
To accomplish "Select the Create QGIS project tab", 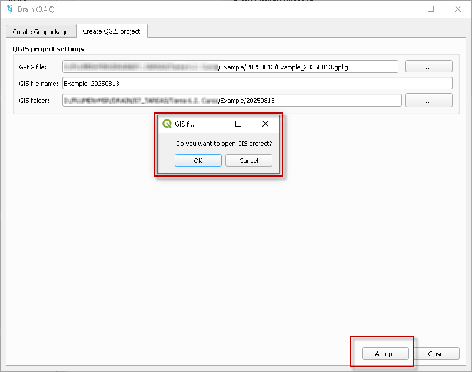I will [x=111, y=31].
